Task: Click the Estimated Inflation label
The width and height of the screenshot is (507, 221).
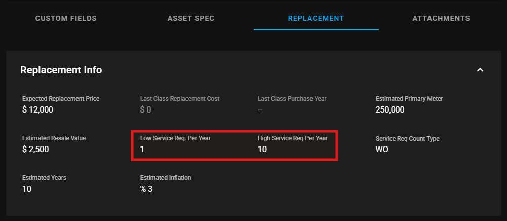Action: [x=166, y=178]
